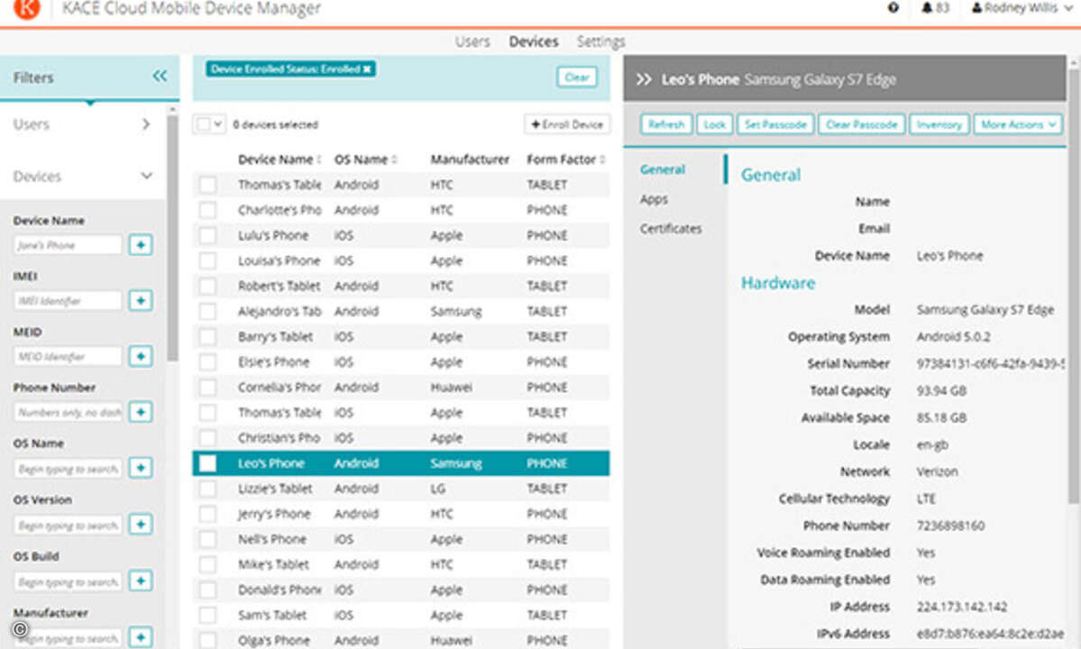Select Lizzie's Tablet device name

(275, 489)
